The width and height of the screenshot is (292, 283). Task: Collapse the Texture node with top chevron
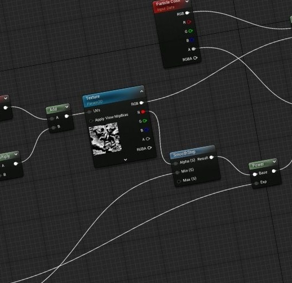point(142,91)
